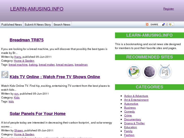Select Family category
The height and width of the screenshot is (138, 184).
pyautogui.click(x=128, y=131)
